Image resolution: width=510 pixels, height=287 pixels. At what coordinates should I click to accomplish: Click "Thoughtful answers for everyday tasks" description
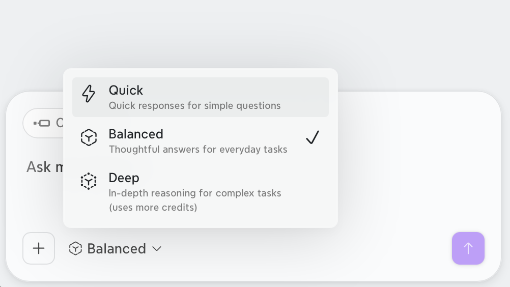tap(198, 150)
